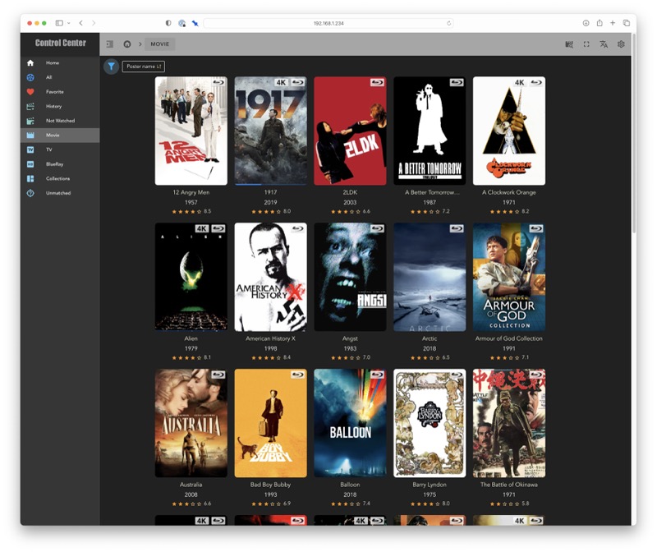Open the filter funnel button
This screenshot has height=552, width=657.
[x=111, y=67]
